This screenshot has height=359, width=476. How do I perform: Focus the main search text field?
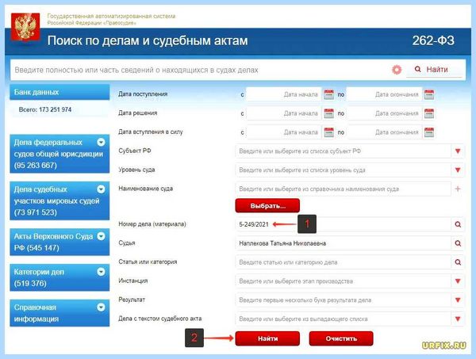pos(201,70)
